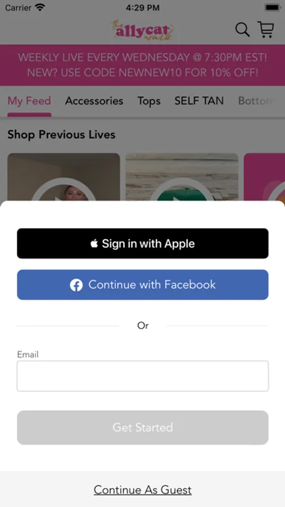Switch to the My Feed tab
Screen dimensions: 285x507
point(29,101)
